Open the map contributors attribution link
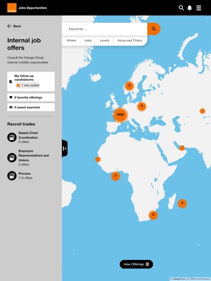Screen dimensions: 211x281 [x=199, y=279]
